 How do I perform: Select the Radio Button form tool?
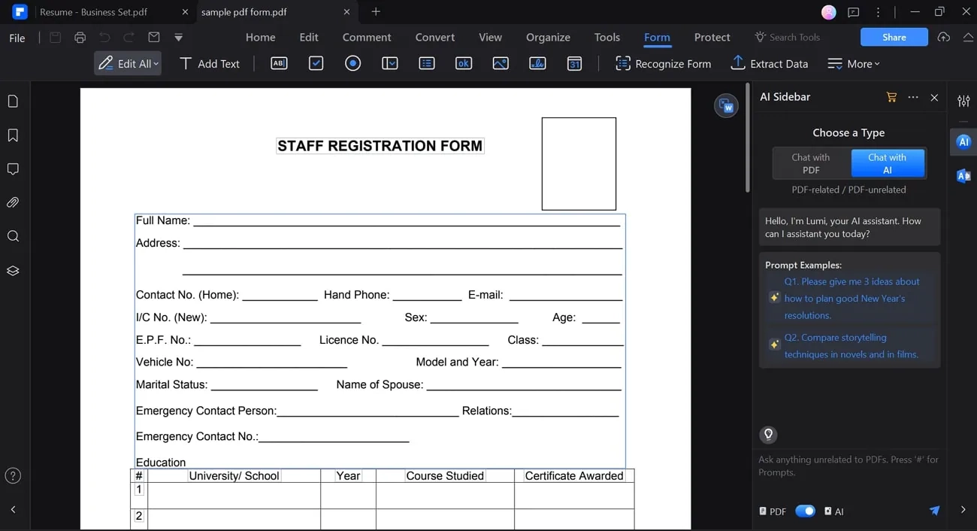click(x=353, y=64)
